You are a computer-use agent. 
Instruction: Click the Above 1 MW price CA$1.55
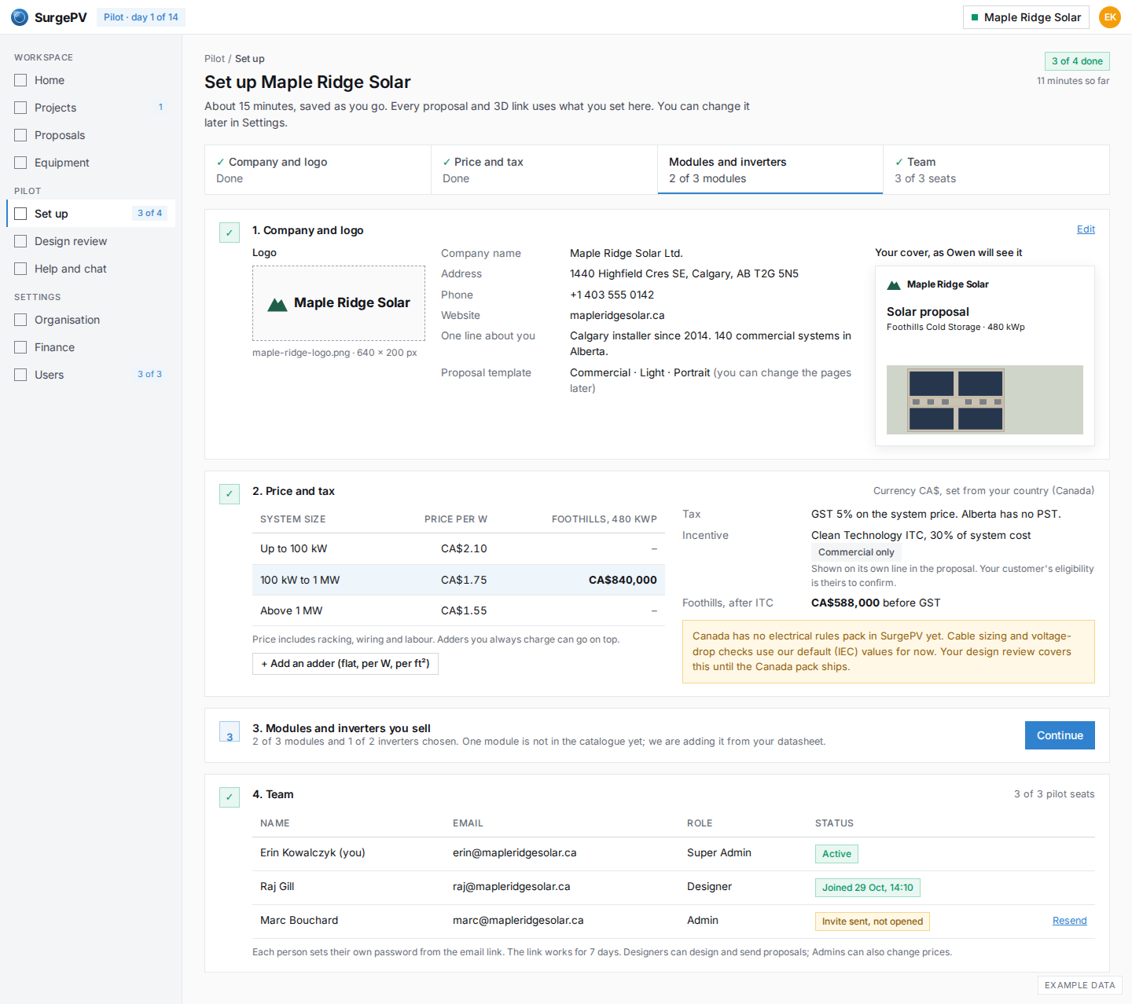tap(464, 610)
